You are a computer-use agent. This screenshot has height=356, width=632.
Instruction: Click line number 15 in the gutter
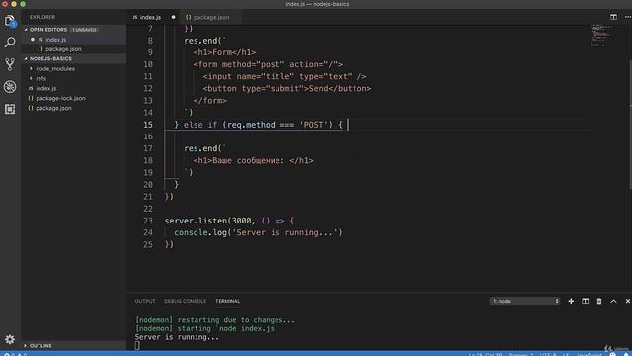148,125
